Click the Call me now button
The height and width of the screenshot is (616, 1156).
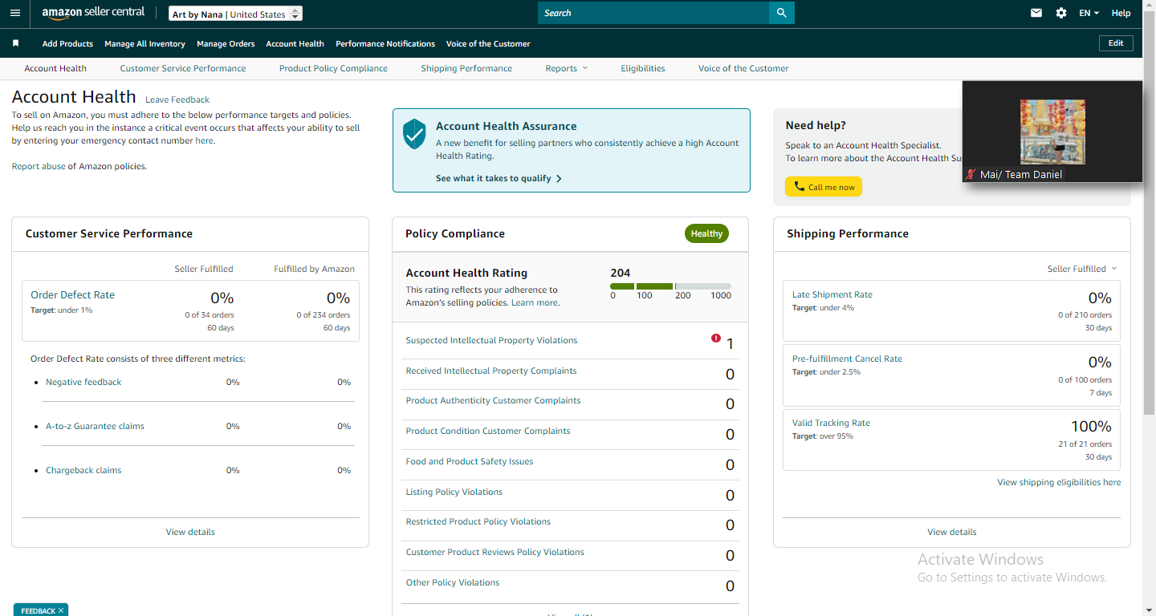pyautogui.click(x=823, y=187)
